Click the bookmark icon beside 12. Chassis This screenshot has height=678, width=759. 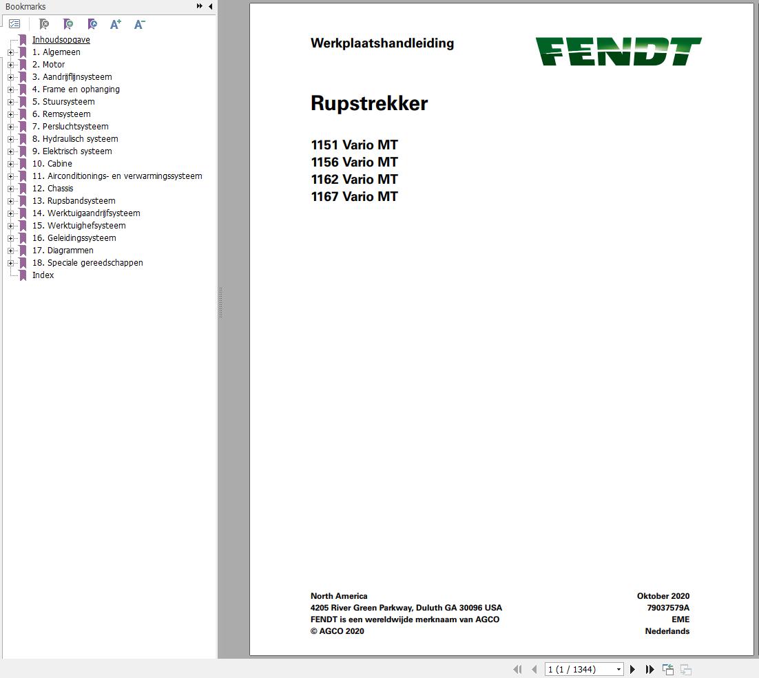[22, 188]
